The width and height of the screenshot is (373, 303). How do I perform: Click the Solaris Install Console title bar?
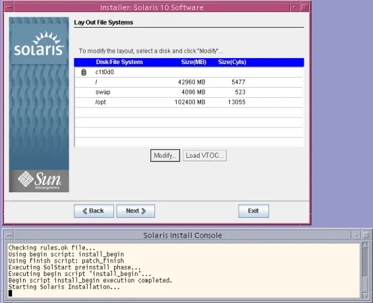183,236
